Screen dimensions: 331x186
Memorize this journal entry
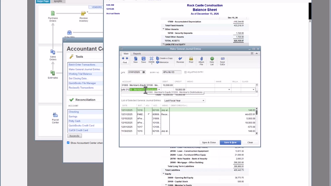[x=162, y=62]
